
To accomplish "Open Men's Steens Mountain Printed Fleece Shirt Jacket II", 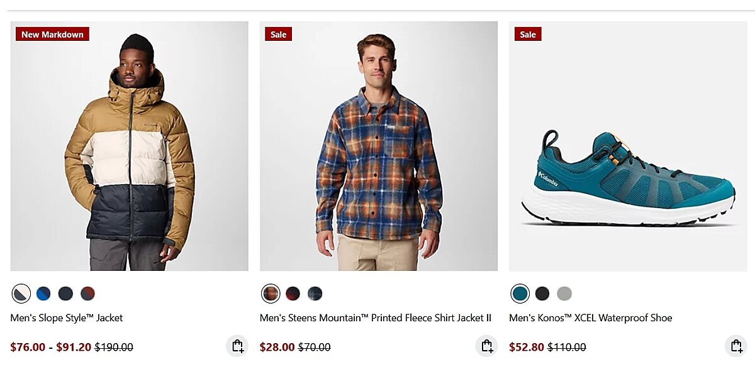I will (x=375, y=318).
